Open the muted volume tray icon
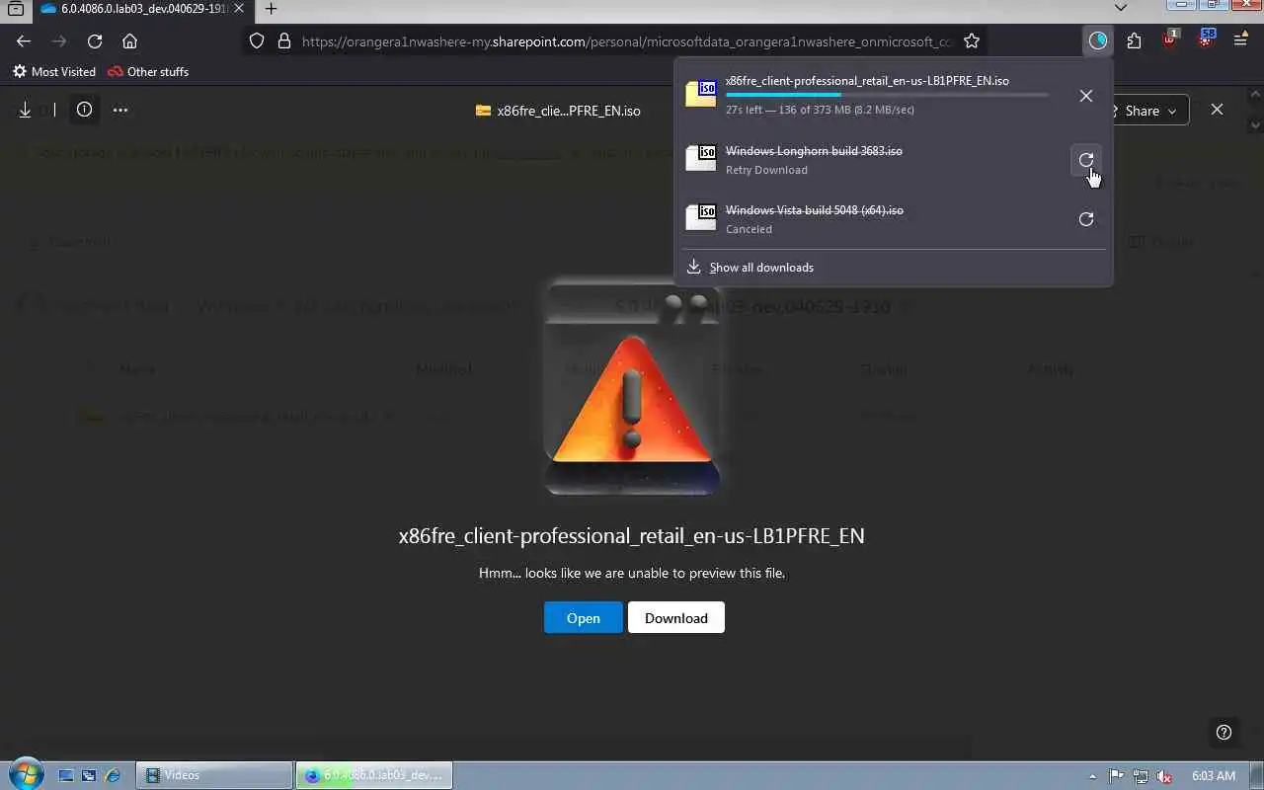 [1165, 776]
